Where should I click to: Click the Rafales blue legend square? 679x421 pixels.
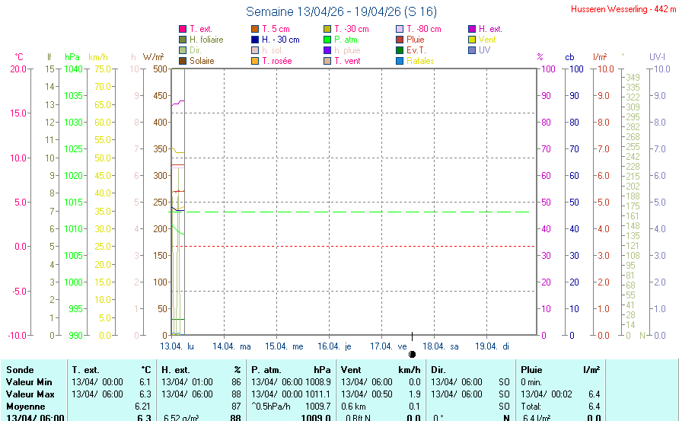(400, 61)
